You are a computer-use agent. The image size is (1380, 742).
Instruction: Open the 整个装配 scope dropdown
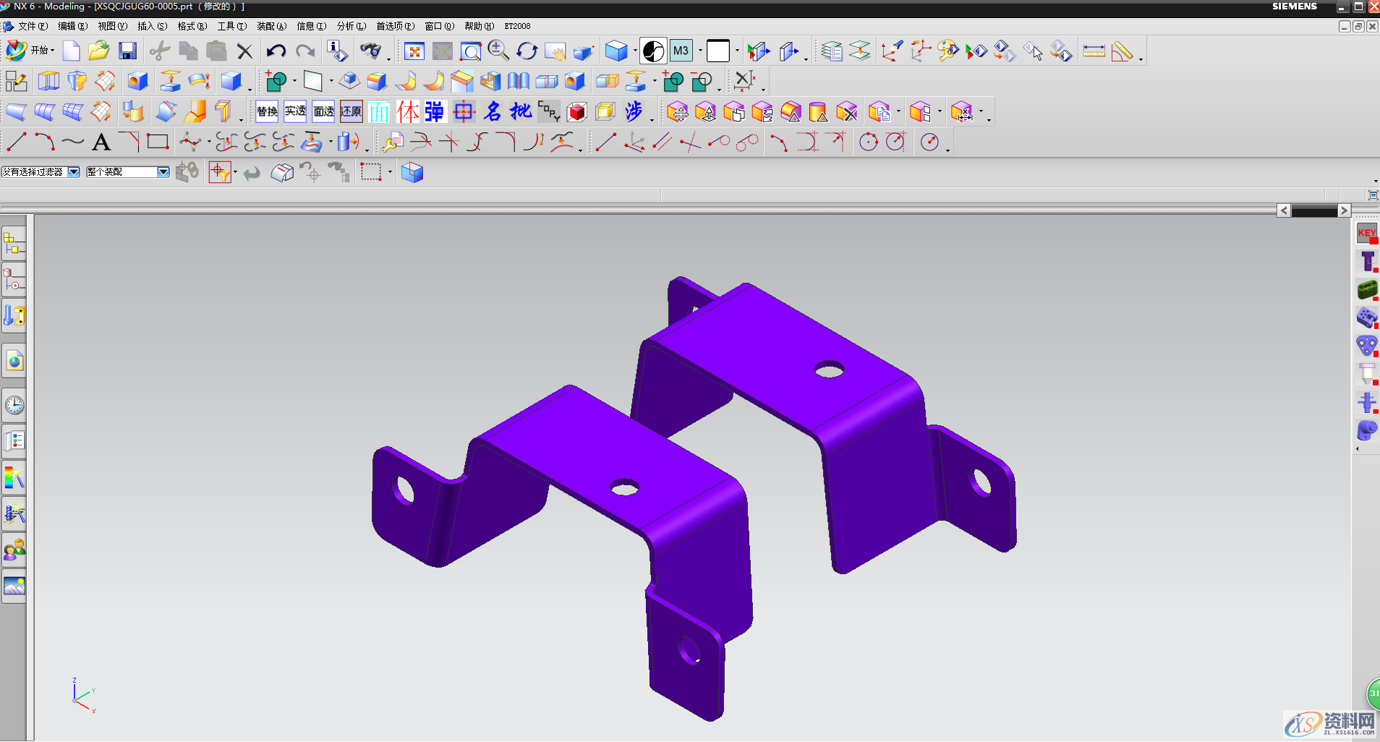tap(163, 172)
